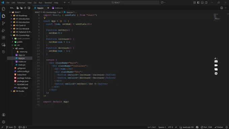This screenshot has width=229, height=129.
Task: Click the Prettier status bar item
Action: click(x=219, y=127)
